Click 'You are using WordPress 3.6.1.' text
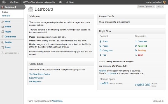 (113, 66)
